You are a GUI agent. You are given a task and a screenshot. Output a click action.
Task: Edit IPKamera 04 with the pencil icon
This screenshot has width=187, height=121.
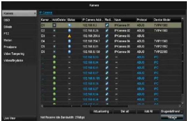(x=107, y=41)
